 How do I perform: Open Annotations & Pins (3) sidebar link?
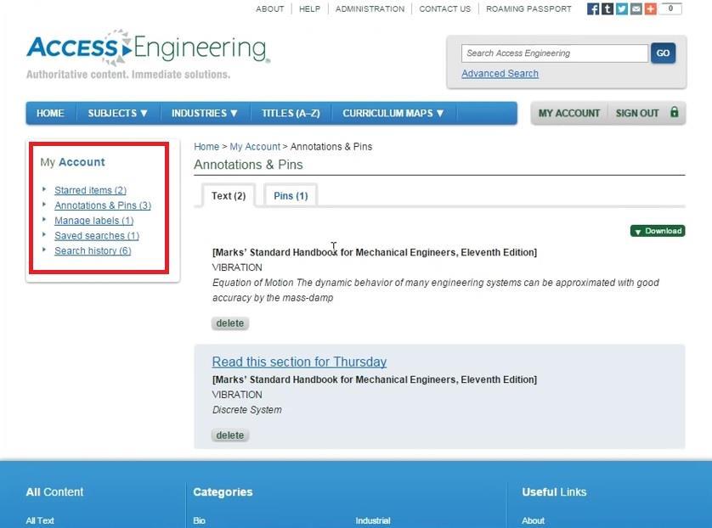point(103,205)
